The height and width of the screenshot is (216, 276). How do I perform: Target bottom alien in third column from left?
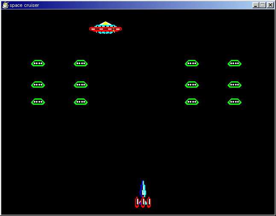(192, 102)
